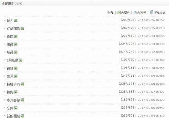This screenshot has width=169, height=118.
Task: Click the date 2017-01-07 01:21
Action: coord(151,92)
